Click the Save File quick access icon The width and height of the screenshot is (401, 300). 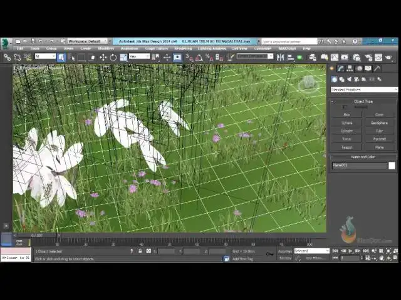(x=33, y=41)
